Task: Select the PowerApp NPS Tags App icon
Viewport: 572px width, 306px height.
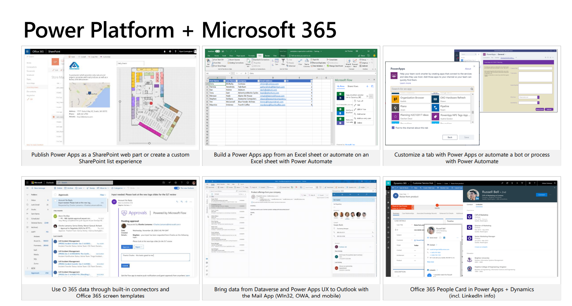Action: 435,117
